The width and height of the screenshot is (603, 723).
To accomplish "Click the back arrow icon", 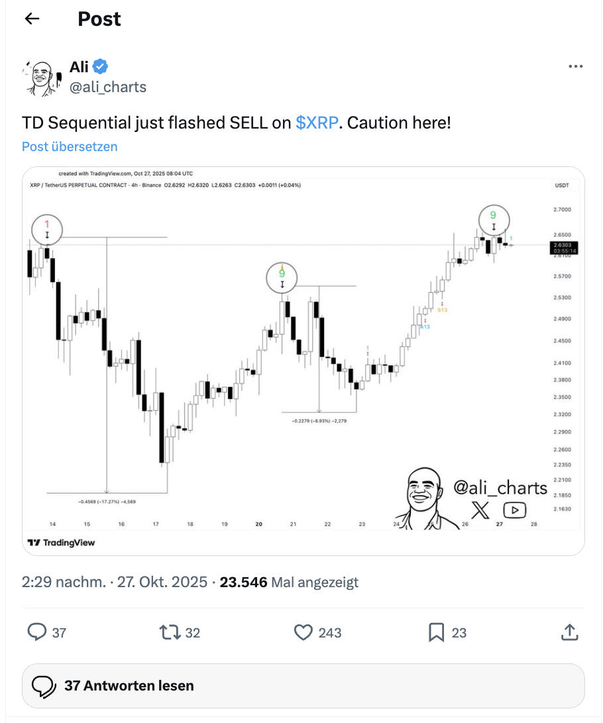I will point(32,19).
